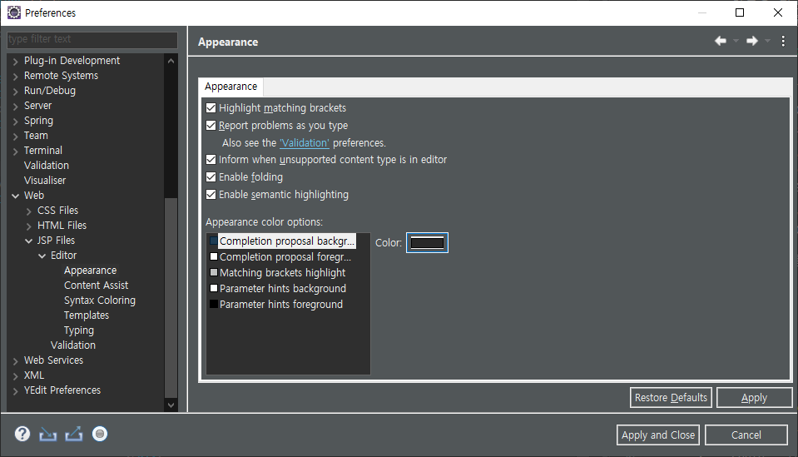Expand the Team node
The width and height of the screenshot is (798, 457).
click(15, 137)
